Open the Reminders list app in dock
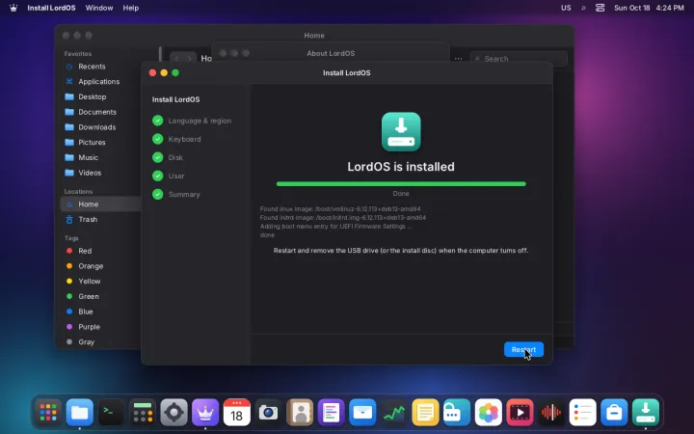The width and height of the screenshot is (694, 434). tap(582, 413)
